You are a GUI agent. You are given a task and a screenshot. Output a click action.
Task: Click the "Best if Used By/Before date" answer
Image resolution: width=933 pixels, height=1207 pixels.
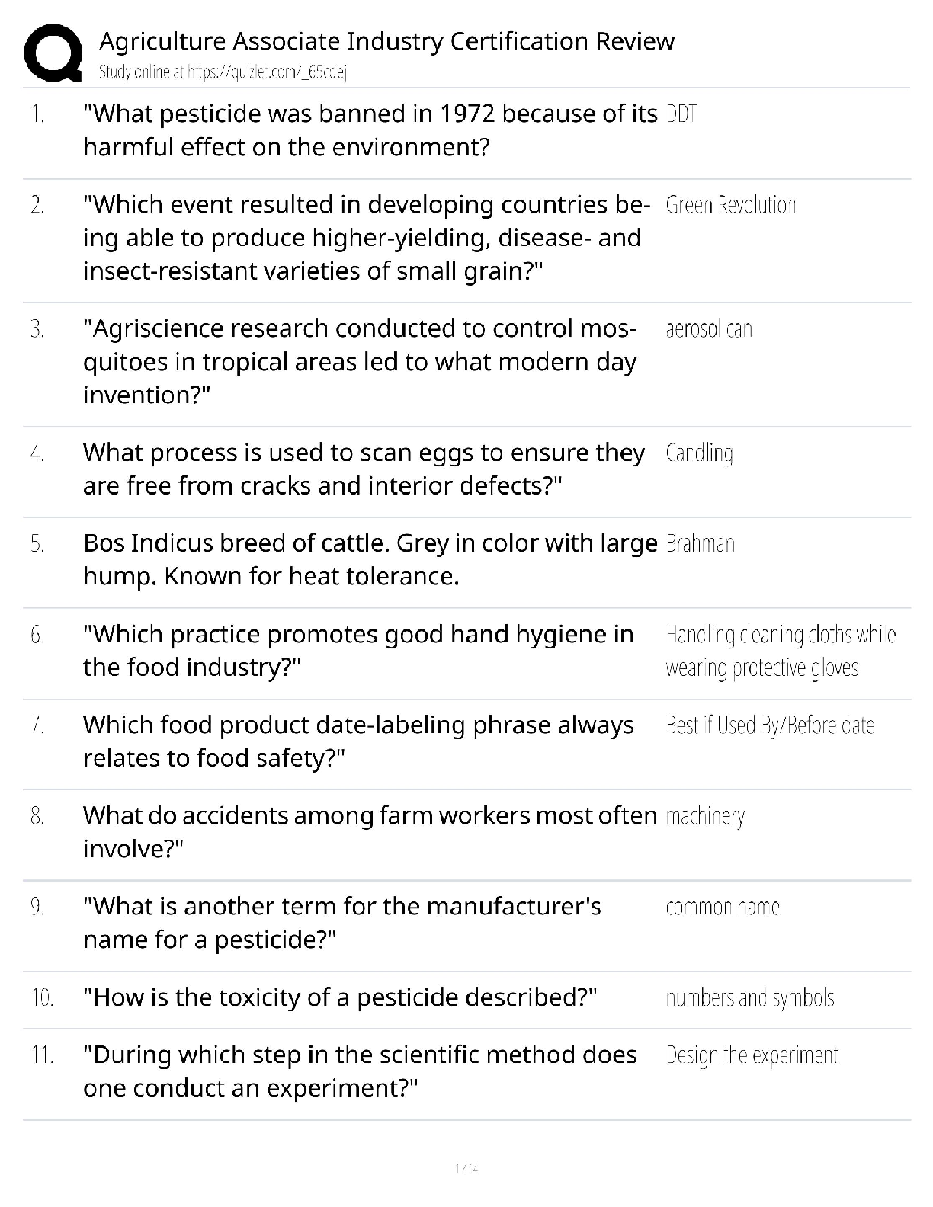[770, 725]
